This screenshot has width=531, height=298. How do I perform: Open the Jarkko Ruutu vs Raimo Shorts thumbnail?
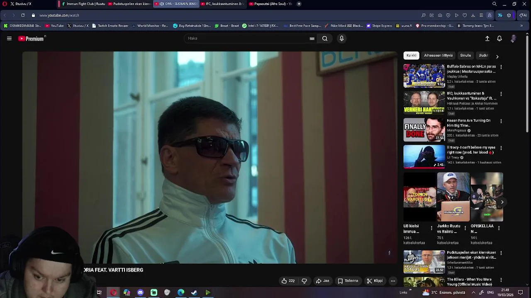(x=453, y=197)
